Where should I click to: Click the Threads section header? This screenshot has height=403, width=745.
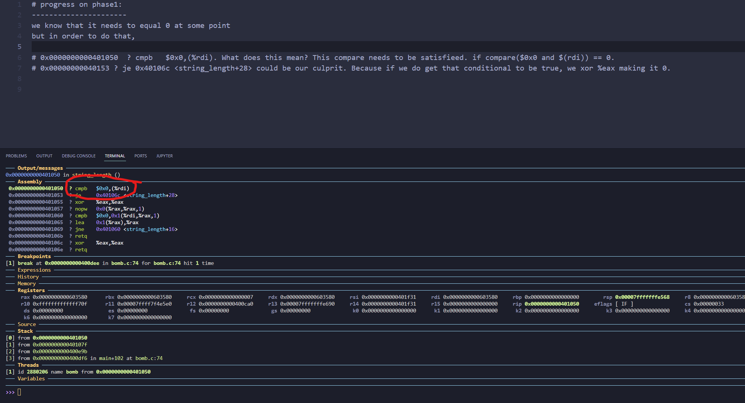tap(28, 365)
